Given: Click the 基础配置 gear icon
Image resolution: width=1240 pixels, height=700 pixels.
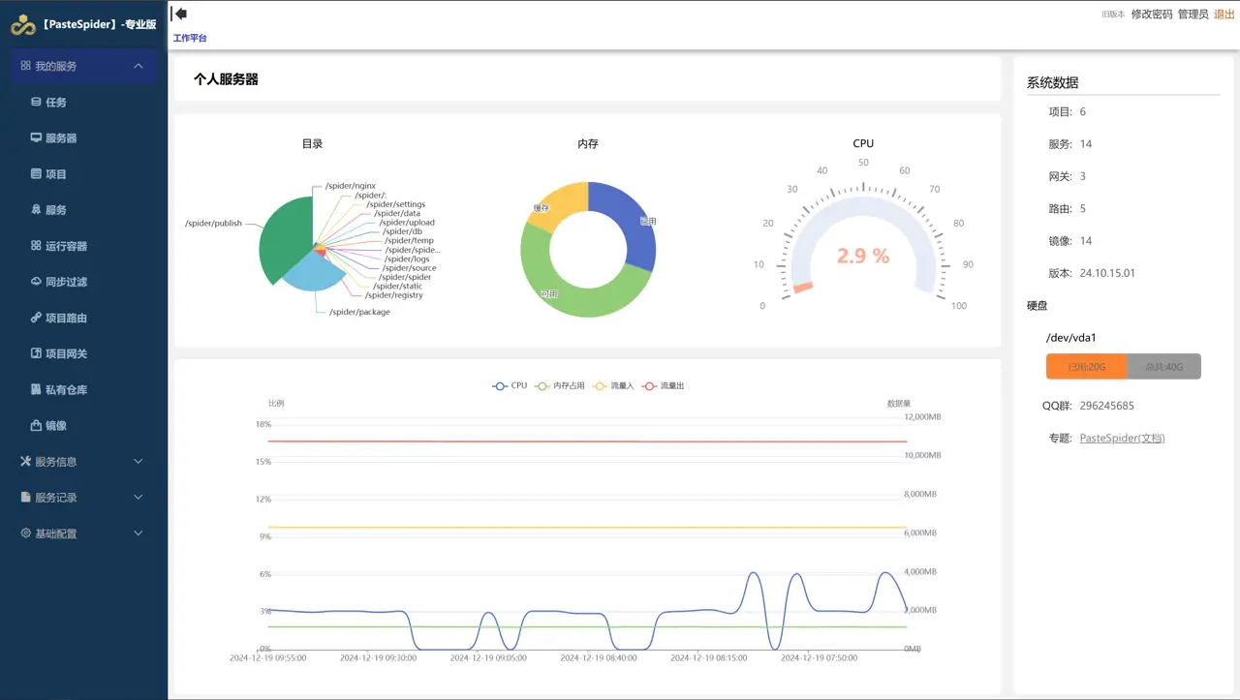Looking at the screenshot, I should tap(25, 533).
